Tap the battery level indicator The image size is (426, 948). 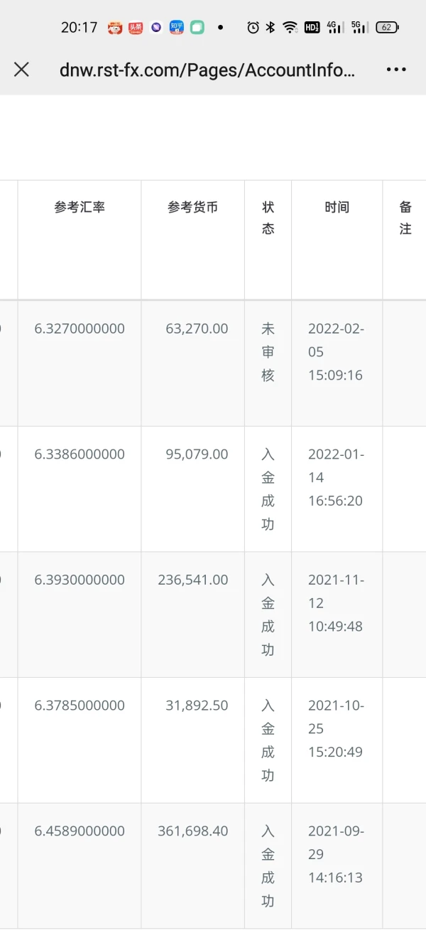tap(387, 28)
